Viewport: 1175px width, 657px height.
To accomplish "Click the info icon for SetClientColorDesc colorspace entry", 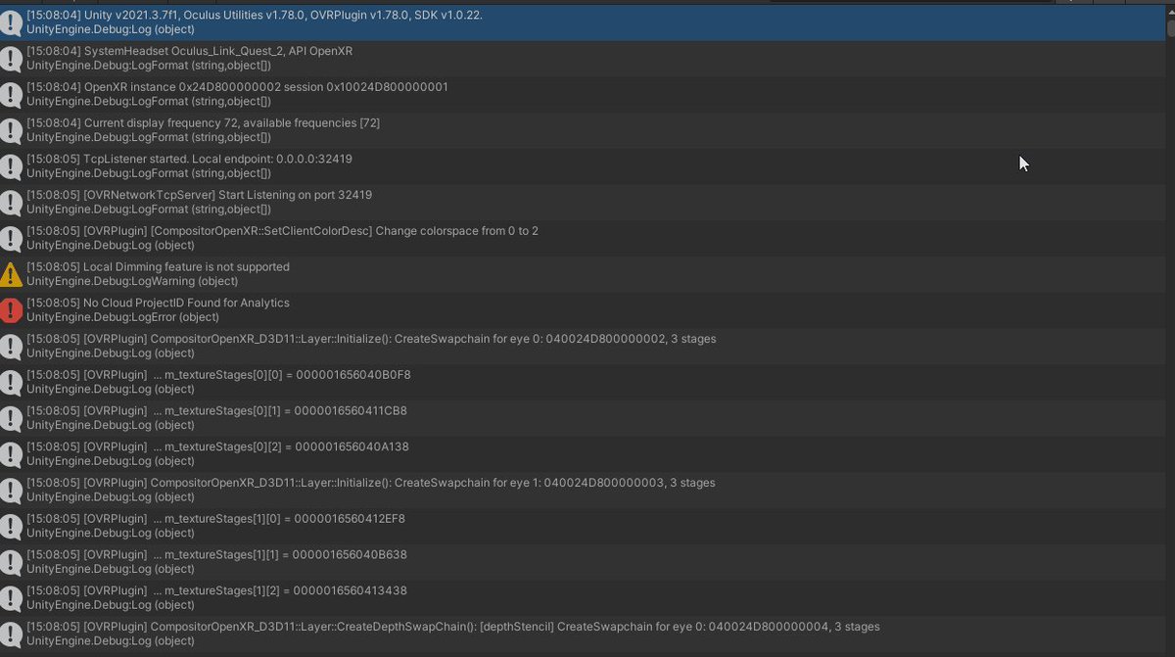I will (x=11, y=239).
